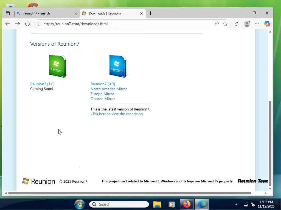Click the scroll left arrow
The image size is (281, 210).
pos(6,193)
